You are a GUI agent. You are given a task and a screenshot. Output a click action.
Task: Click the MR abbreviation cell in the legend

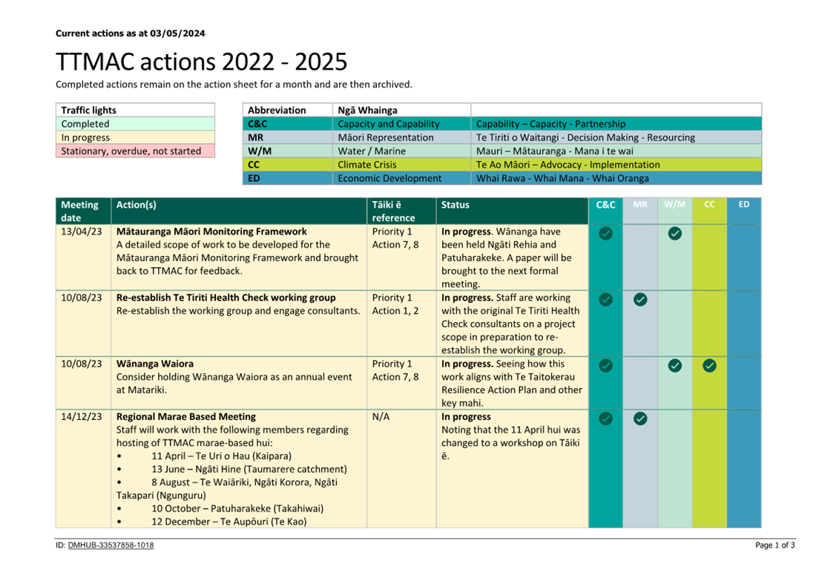coord(287,137)
